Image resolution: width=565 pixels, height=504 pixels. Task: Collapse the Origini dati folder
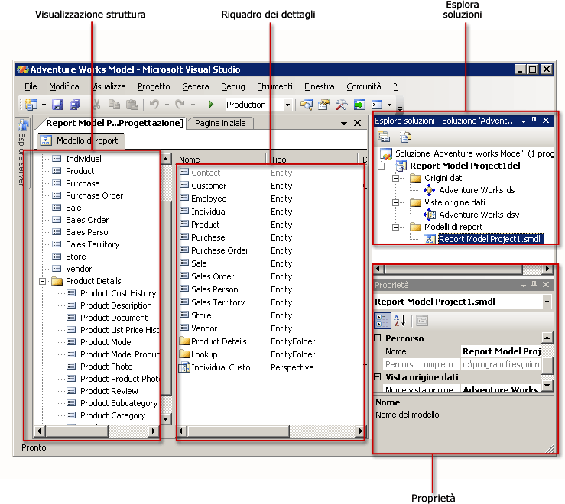point(395,178)
